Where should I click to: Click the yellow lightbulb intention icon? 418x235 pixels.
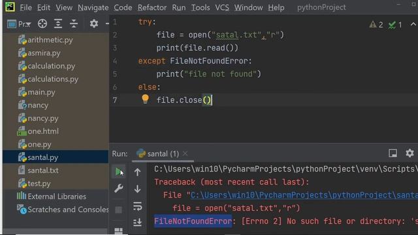[x=145, y=99]
